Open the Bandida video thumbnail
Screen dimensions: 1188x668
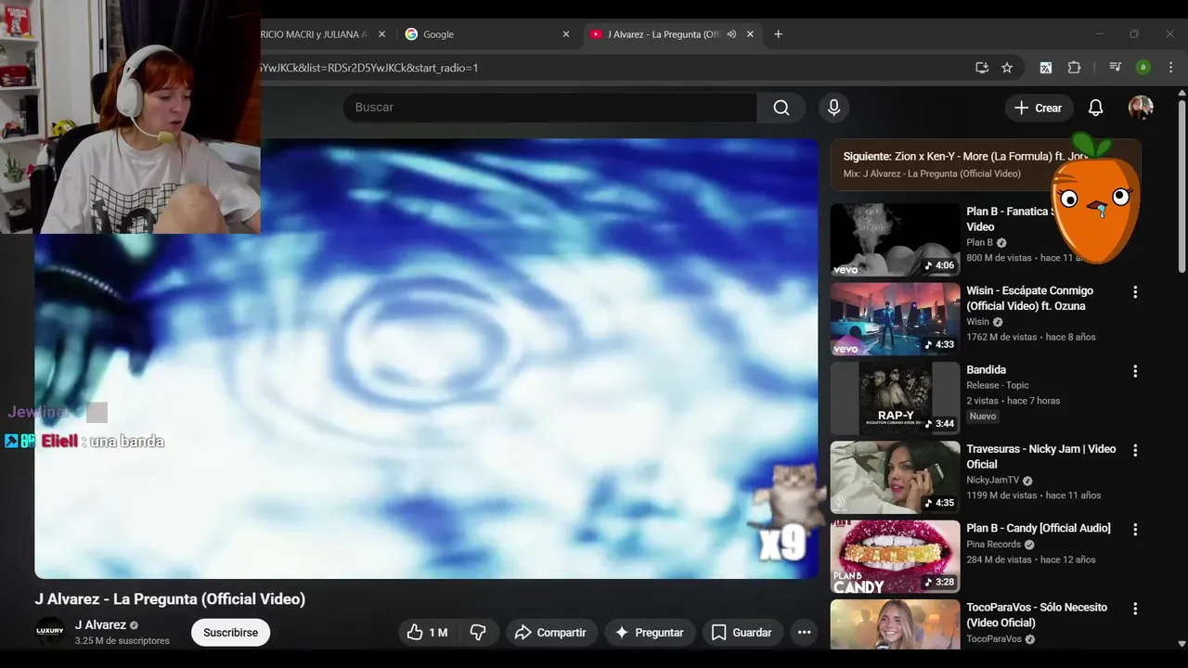click(x=895, y=399)
